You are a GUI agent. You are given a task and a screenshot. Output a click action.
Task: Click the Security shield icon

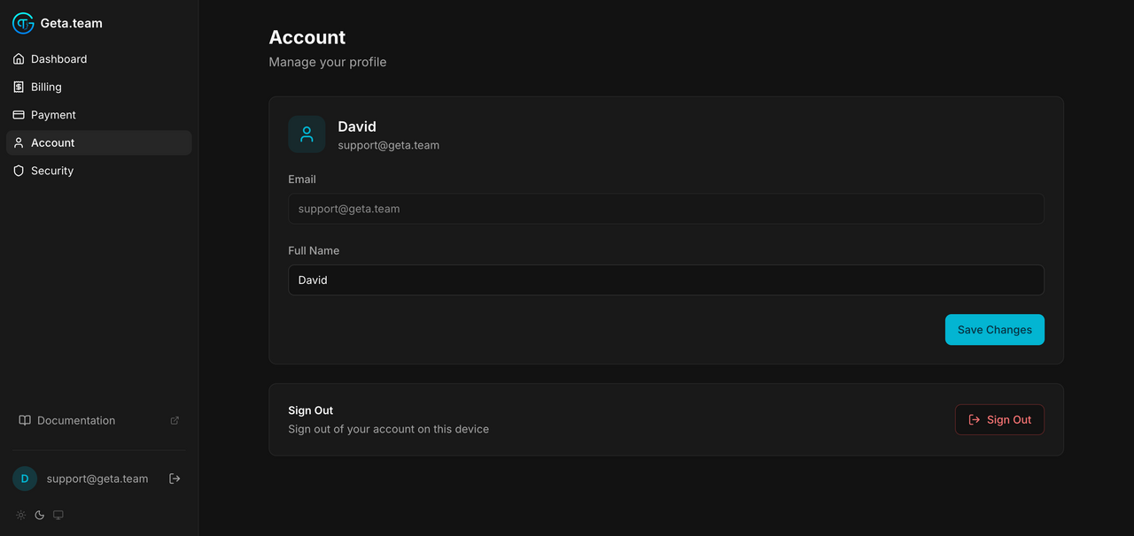click(x=19, y=171)
